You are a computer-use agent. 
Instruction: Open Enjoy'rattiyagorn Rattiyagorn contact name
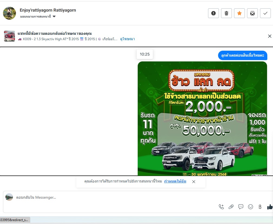48,10
